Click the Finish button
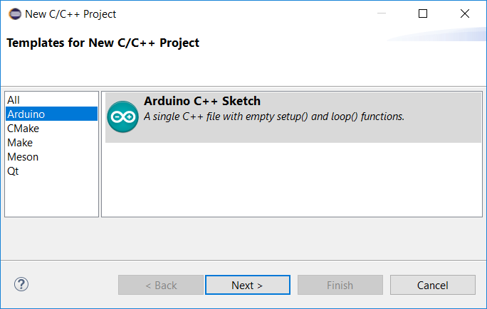Viewport: 487px width, 309px height. (x=340, y=285)
